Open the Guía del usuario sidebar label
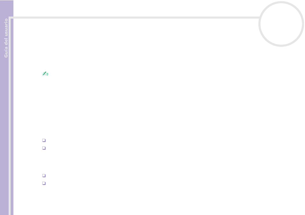Viewport: 305px width, 215px height. [x=6, y=38]
